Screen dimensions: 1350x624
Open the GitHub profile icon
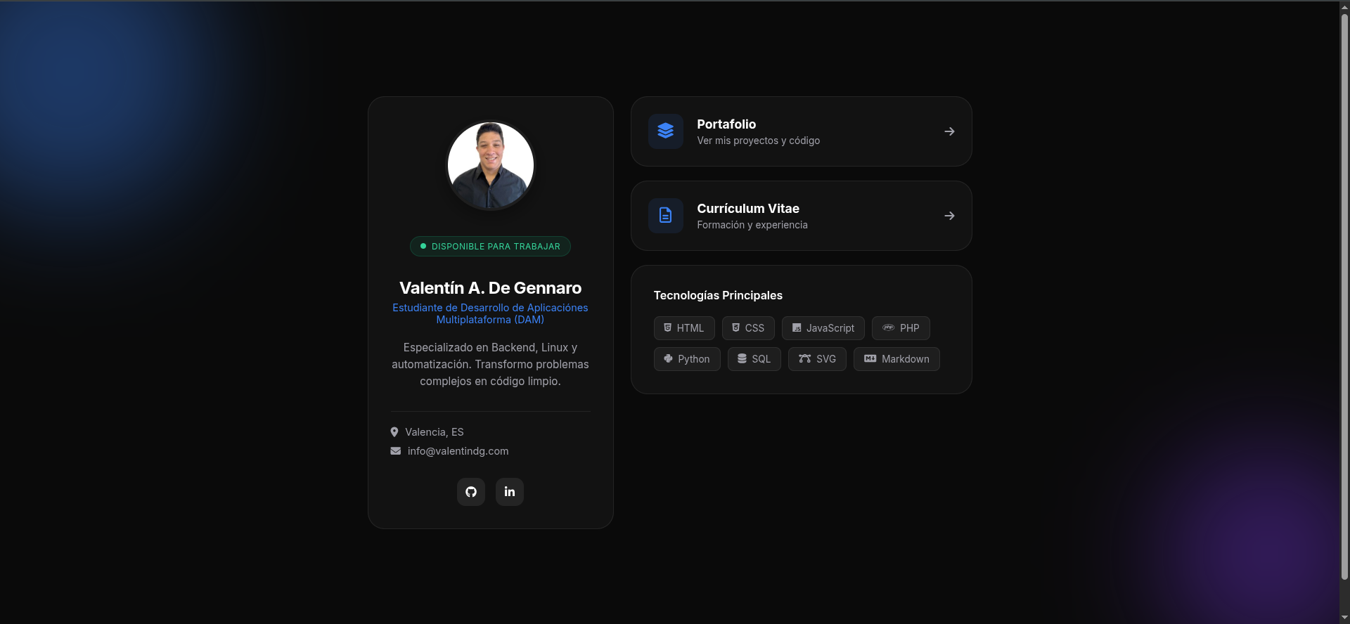(x=471, y=492)
